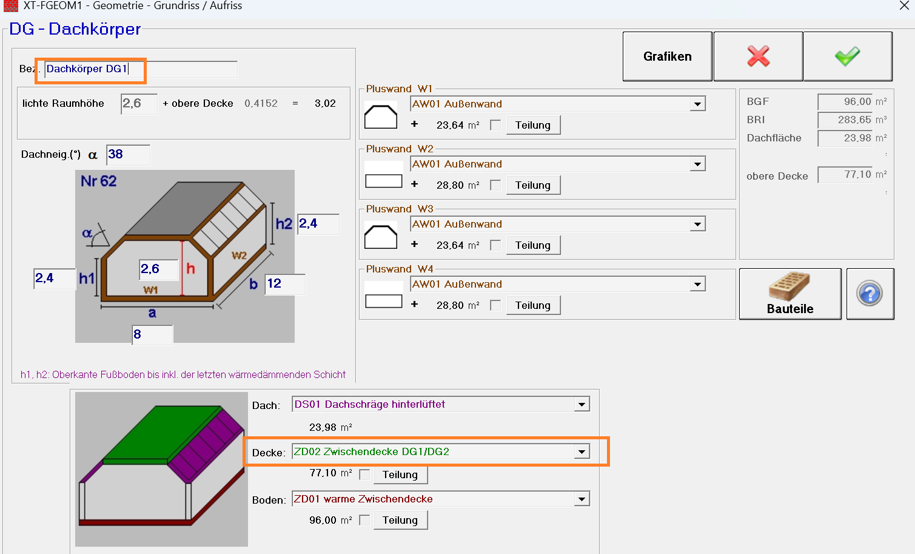Click the Pluswand W2 rectangle shape icon
This screenshot has width=915, height=554.
click(383, 181)
